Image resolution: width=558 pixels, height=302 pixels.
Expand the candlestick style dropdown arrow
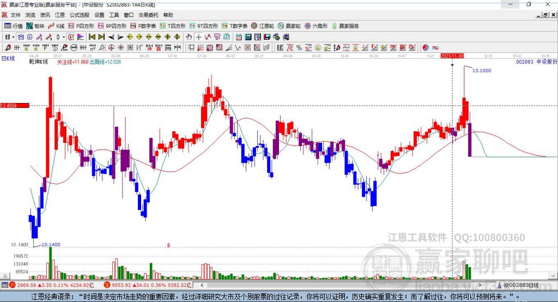(63, 37)
